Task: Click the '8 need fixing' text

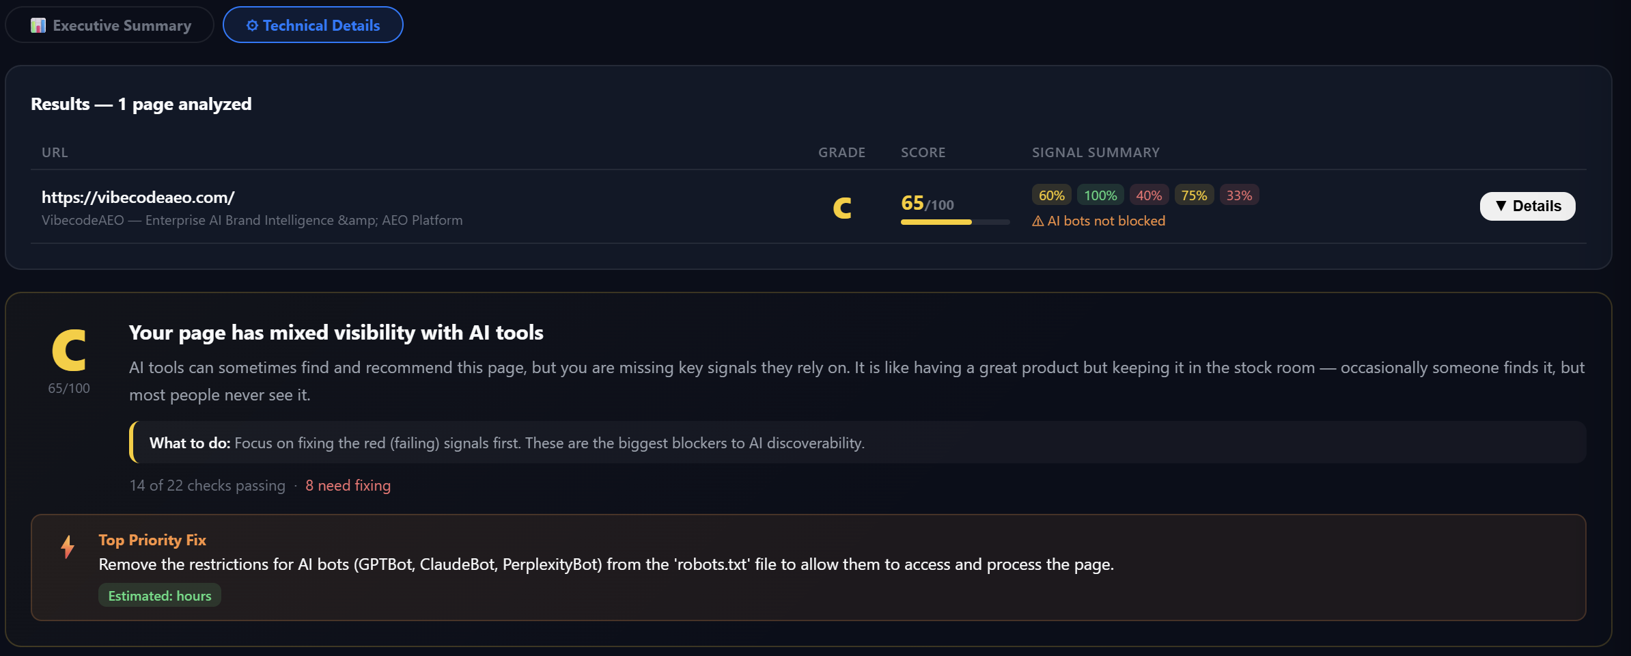Action: pyautogui.click(x=348, y=485)
